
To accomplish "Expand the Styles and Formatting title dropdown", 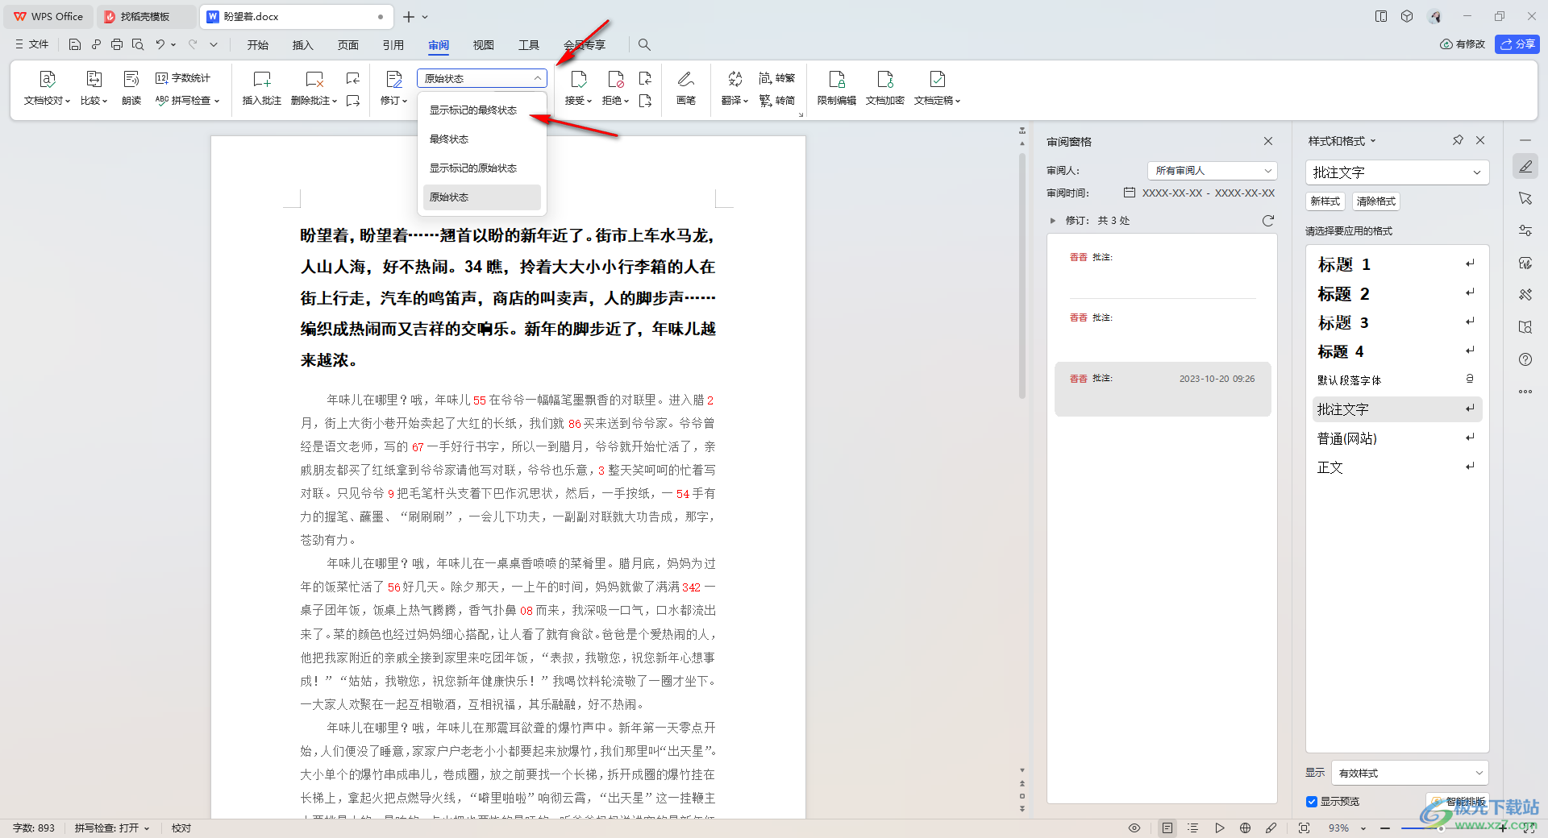I will [x=1373, y=141].
